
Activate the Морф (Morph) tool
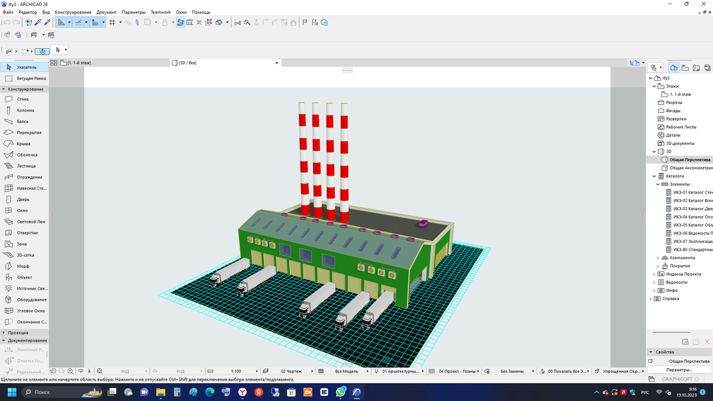(x=23, y=266)
